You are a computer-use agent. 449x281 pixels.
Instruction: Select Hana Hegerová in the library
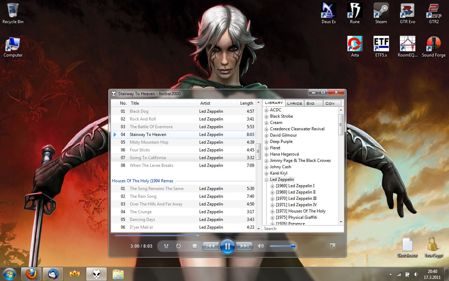pyautogui.click(x=284, y=154)
